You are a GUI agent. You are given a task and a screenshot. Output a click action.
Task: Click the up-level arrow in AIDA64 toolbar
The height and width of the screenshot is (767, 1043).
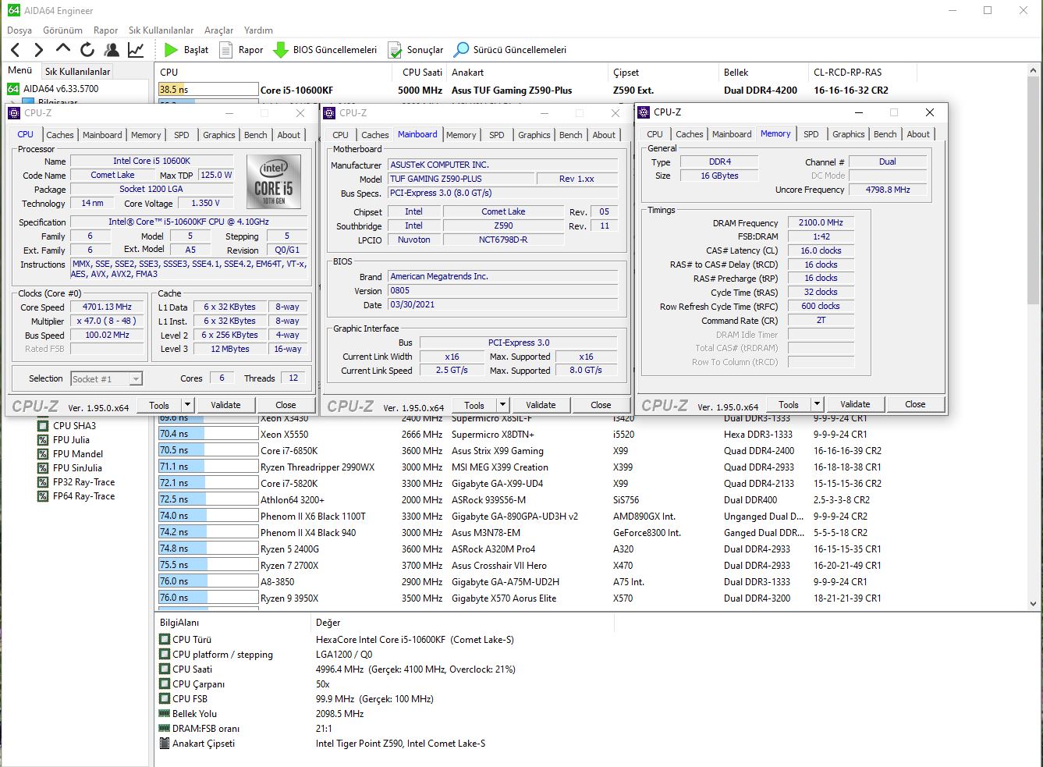(x=63, y=49)
